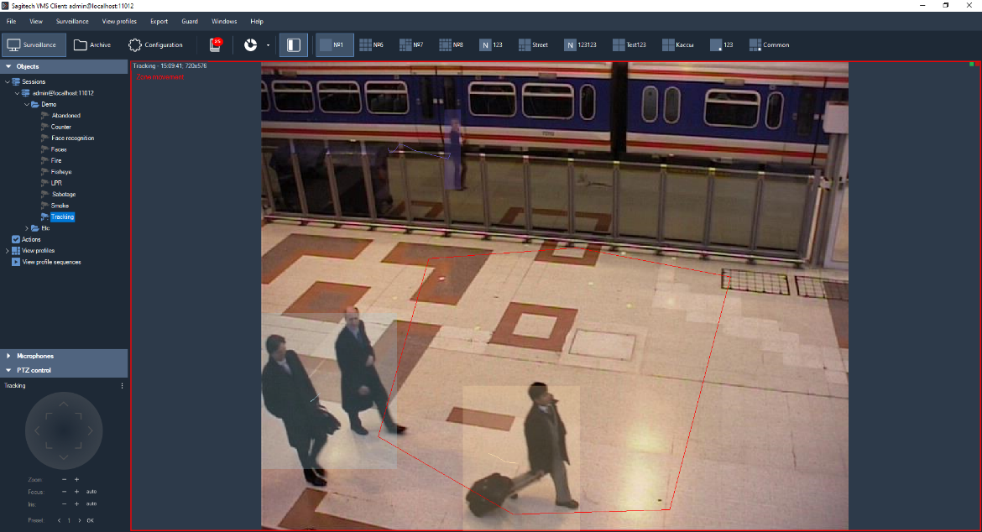The height and width of the screenshot is (532, 982).
Task: Open the Configuration section
Action: (x=155, y=45)
